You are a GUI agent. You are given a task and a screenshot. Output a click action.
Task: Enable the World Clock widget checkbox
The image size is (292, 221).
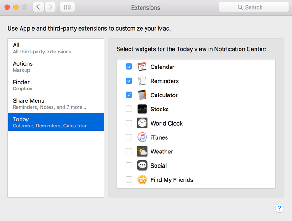129,123
